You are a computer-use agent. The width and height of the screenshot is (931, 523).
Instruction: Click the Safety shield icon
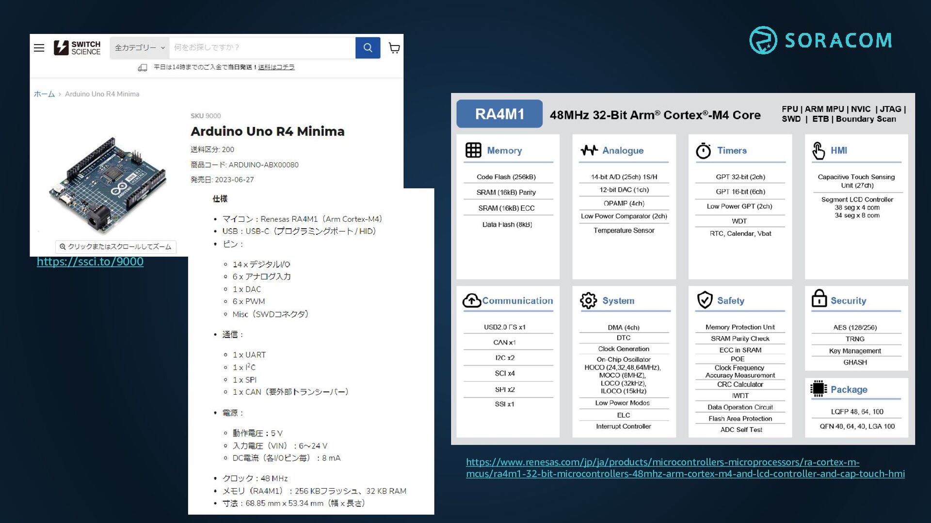tap(705, 300)
